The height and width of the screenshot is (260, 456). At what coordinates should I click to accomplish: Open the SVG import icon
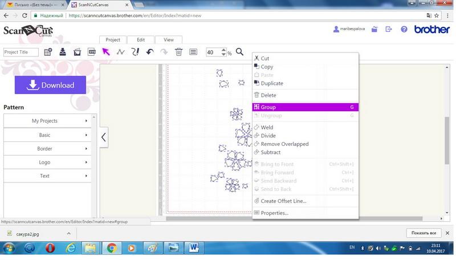[x=92, y=52]
